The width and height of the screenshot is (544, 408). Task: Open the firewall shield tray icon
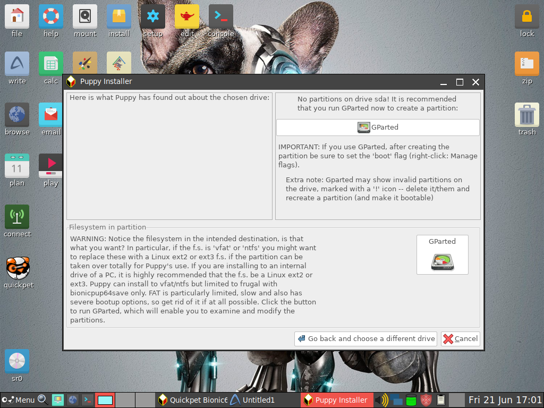pos(426,400)
